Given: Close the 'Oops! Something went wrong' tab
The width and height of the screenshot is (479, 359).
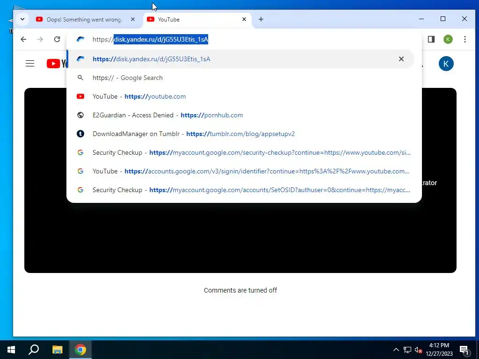Looking at the screenshot, I should pyautogui.click(x=133, y=19).
